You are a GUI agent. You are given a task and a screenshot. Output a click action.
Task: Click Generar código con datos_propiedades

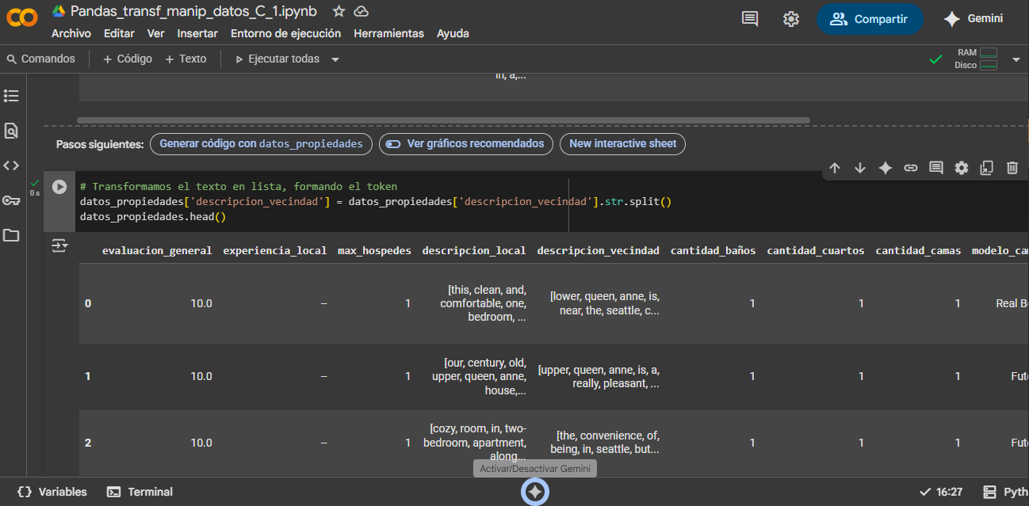(261, 144)
